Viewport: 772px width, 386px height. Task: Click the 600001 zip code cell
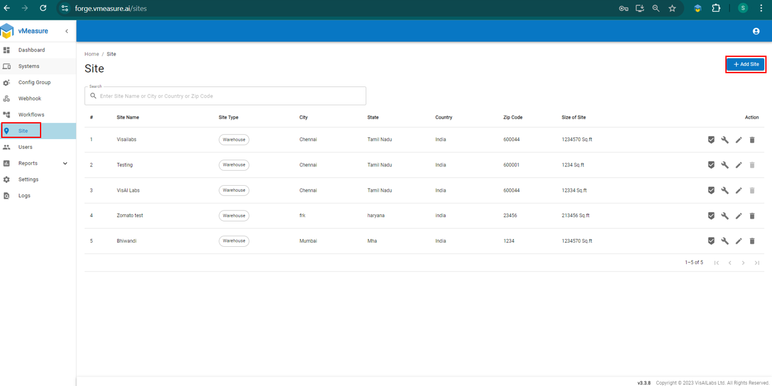[x=511, y=165]
